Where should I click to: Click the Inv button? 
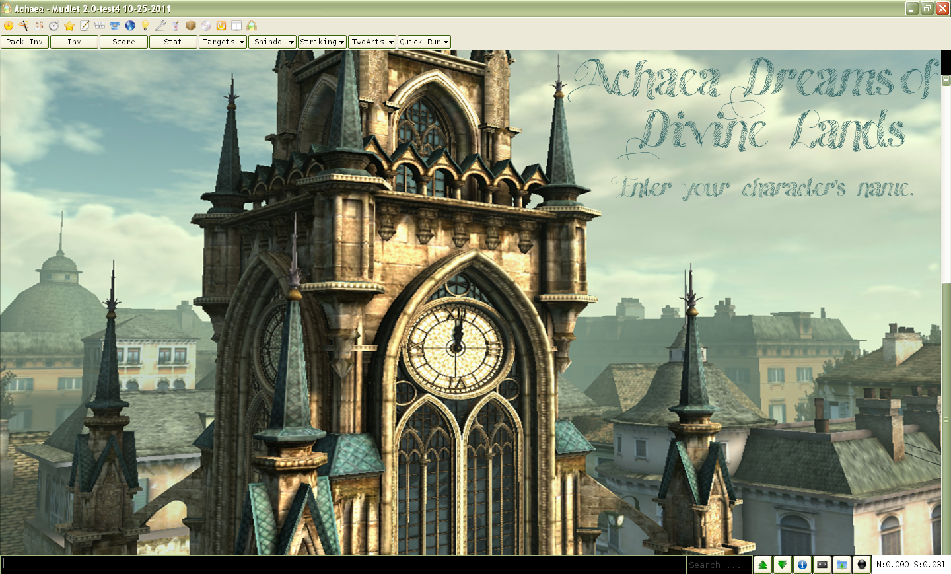74,42
